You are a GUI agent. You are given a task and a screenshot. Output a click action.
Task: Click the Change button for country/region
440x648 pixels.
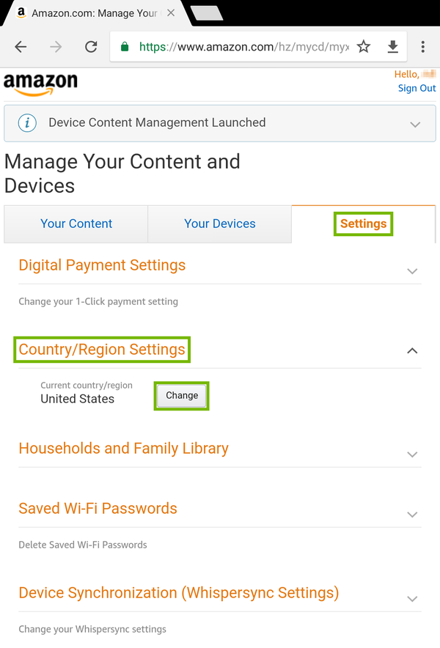tap(181, 395)
